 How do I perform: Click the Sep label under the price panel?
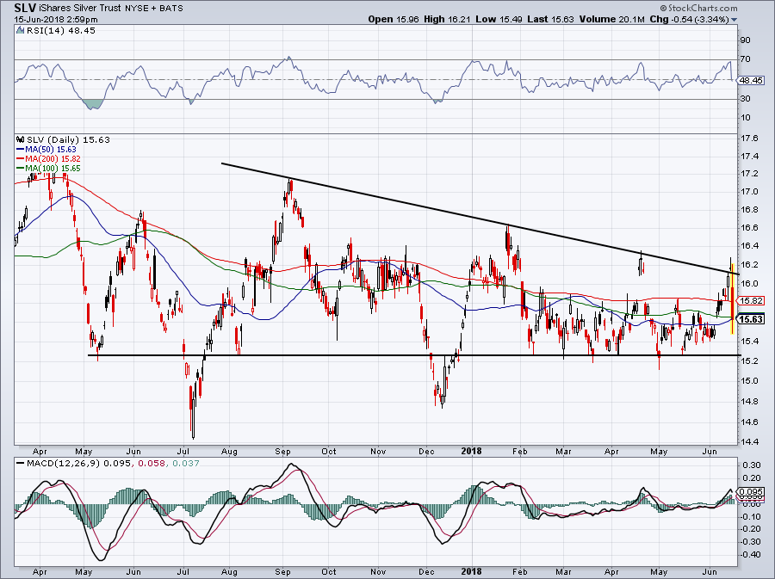282,451
